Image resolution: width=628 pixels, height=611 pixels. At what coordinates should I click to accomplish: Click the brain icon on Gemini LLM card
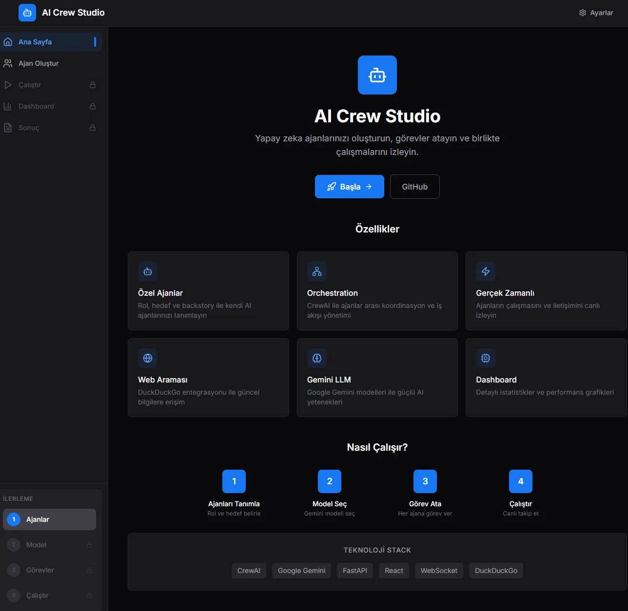pos(317,358)
